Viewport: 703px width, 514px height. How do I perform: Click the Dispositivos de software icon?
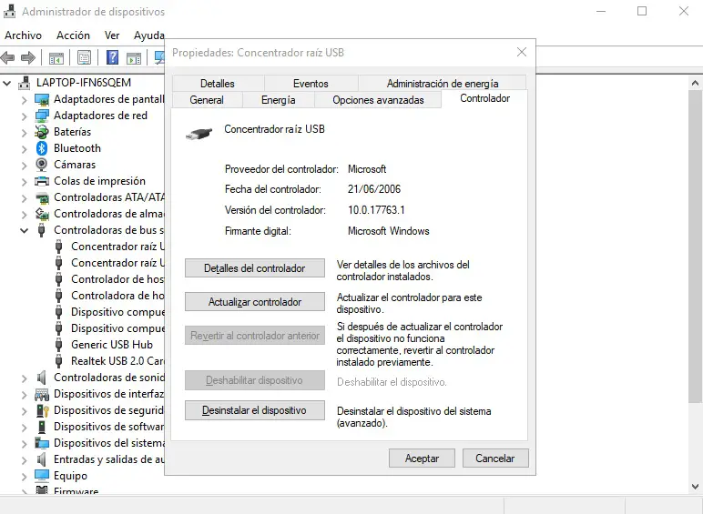tap(42, 428)
